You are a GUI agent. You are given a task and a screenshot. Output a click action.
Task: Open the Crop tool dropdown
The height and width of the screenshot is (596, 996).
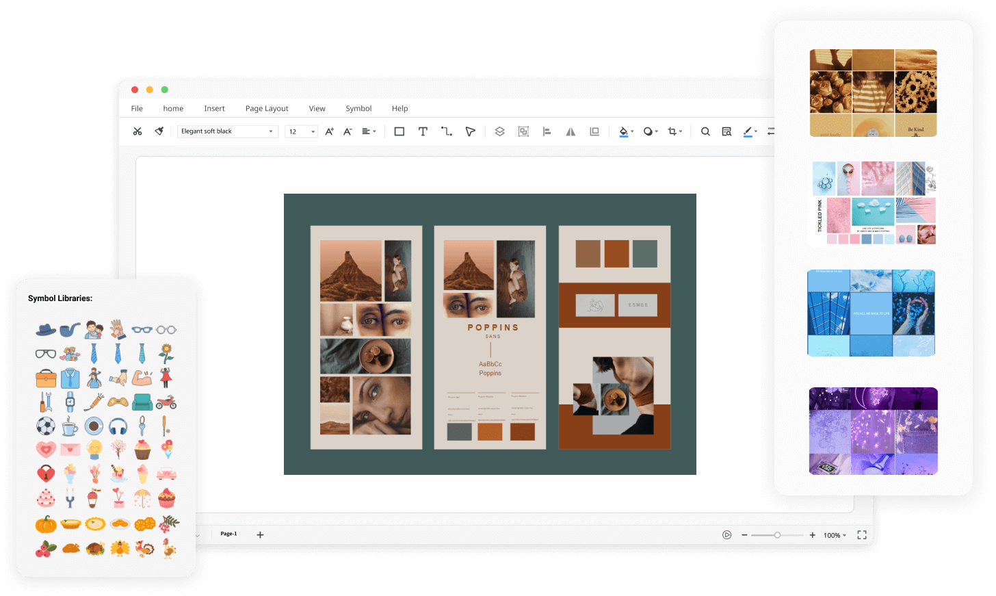tap(675, 131)
